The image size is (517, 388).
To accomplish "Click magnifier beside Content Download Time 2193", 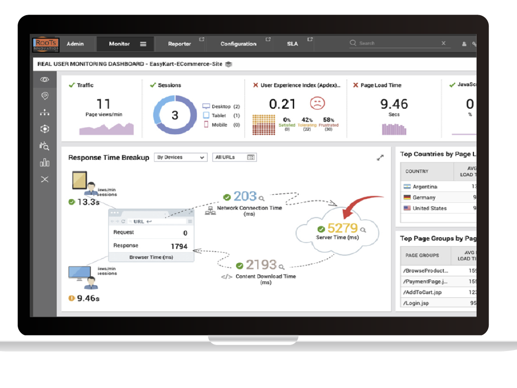I will [281, 267].
